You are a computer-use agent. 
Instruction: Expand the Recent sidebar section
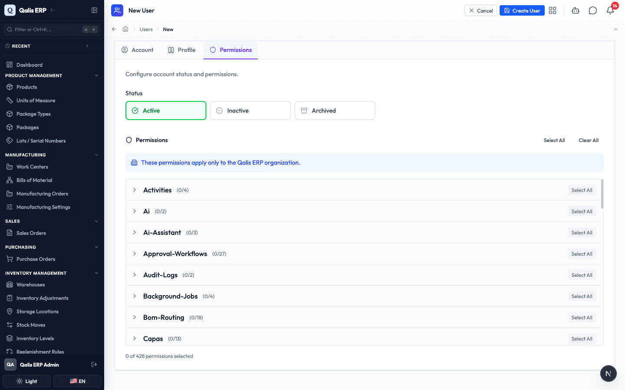pos(87,46)
